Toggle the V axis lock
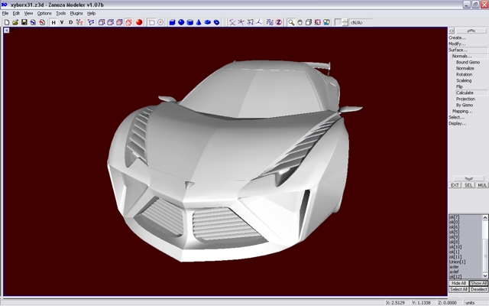489x306 pixels. (x=62, y=22)
